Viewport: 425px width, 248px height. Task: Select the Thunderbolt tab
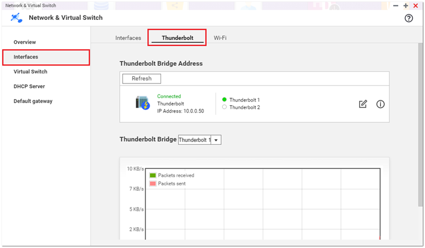coord(177,38)
